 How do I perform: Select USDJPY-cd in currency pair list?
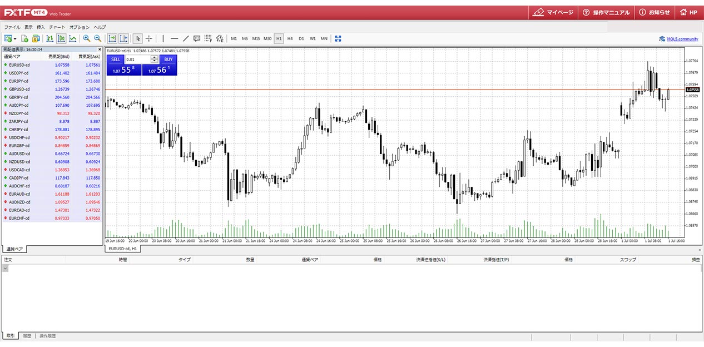coord(19,73)
